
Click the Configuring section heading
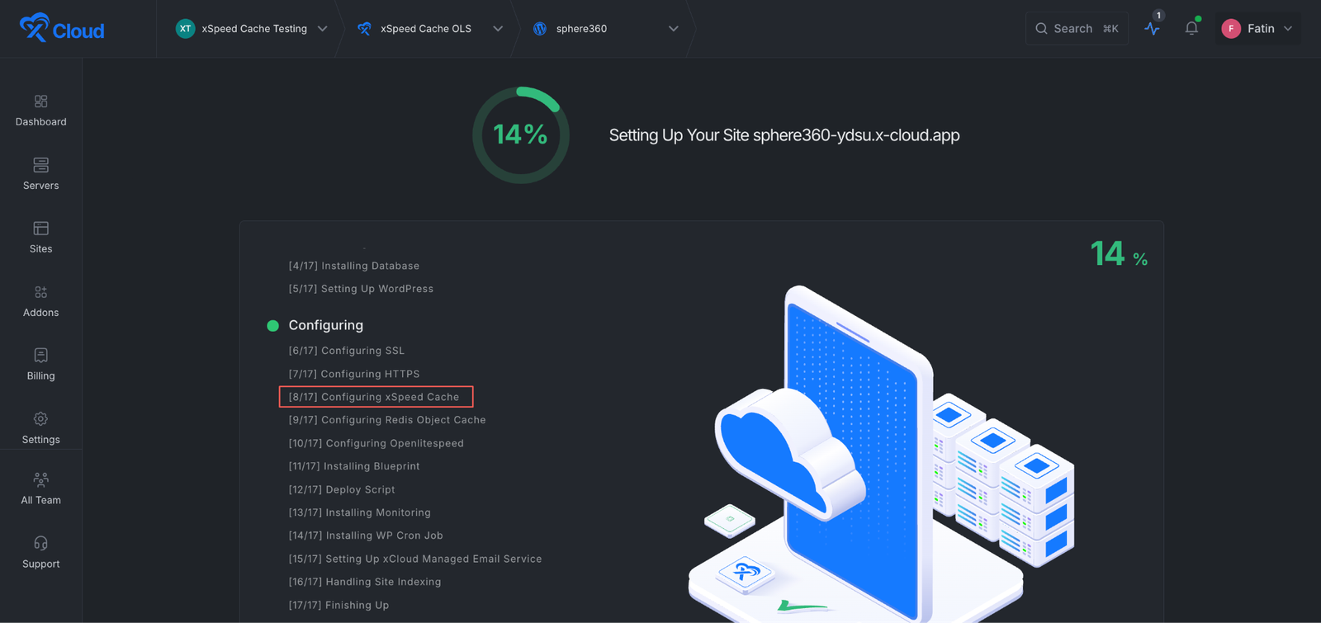tap(326, 325)
